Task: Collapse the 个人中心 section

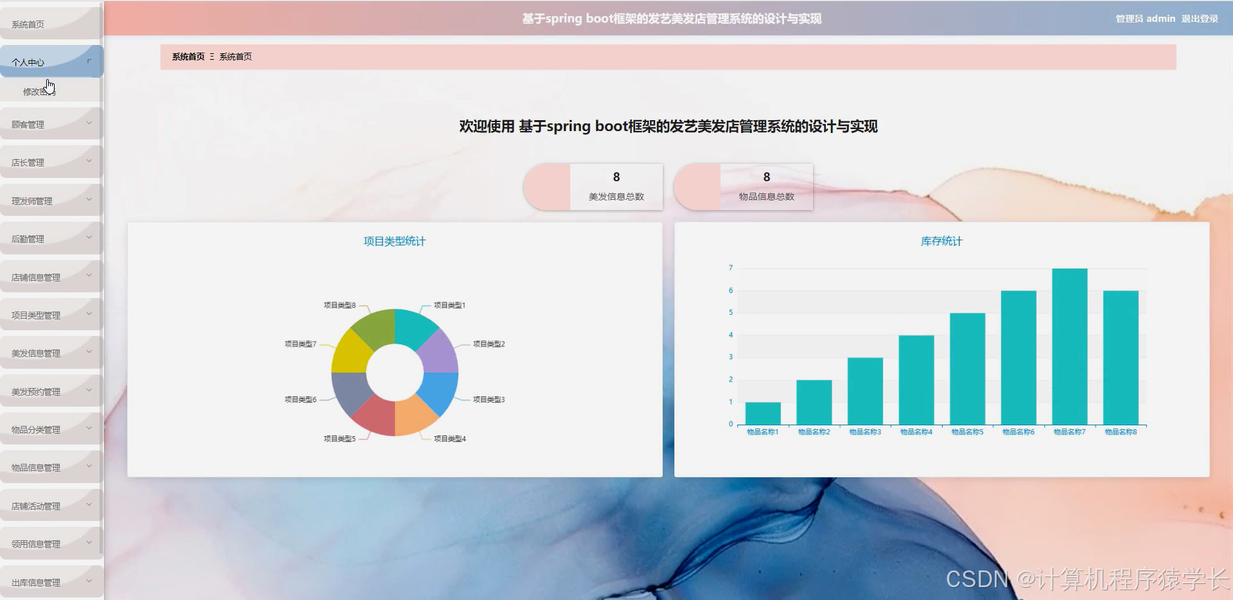Action: pos(39,61)
